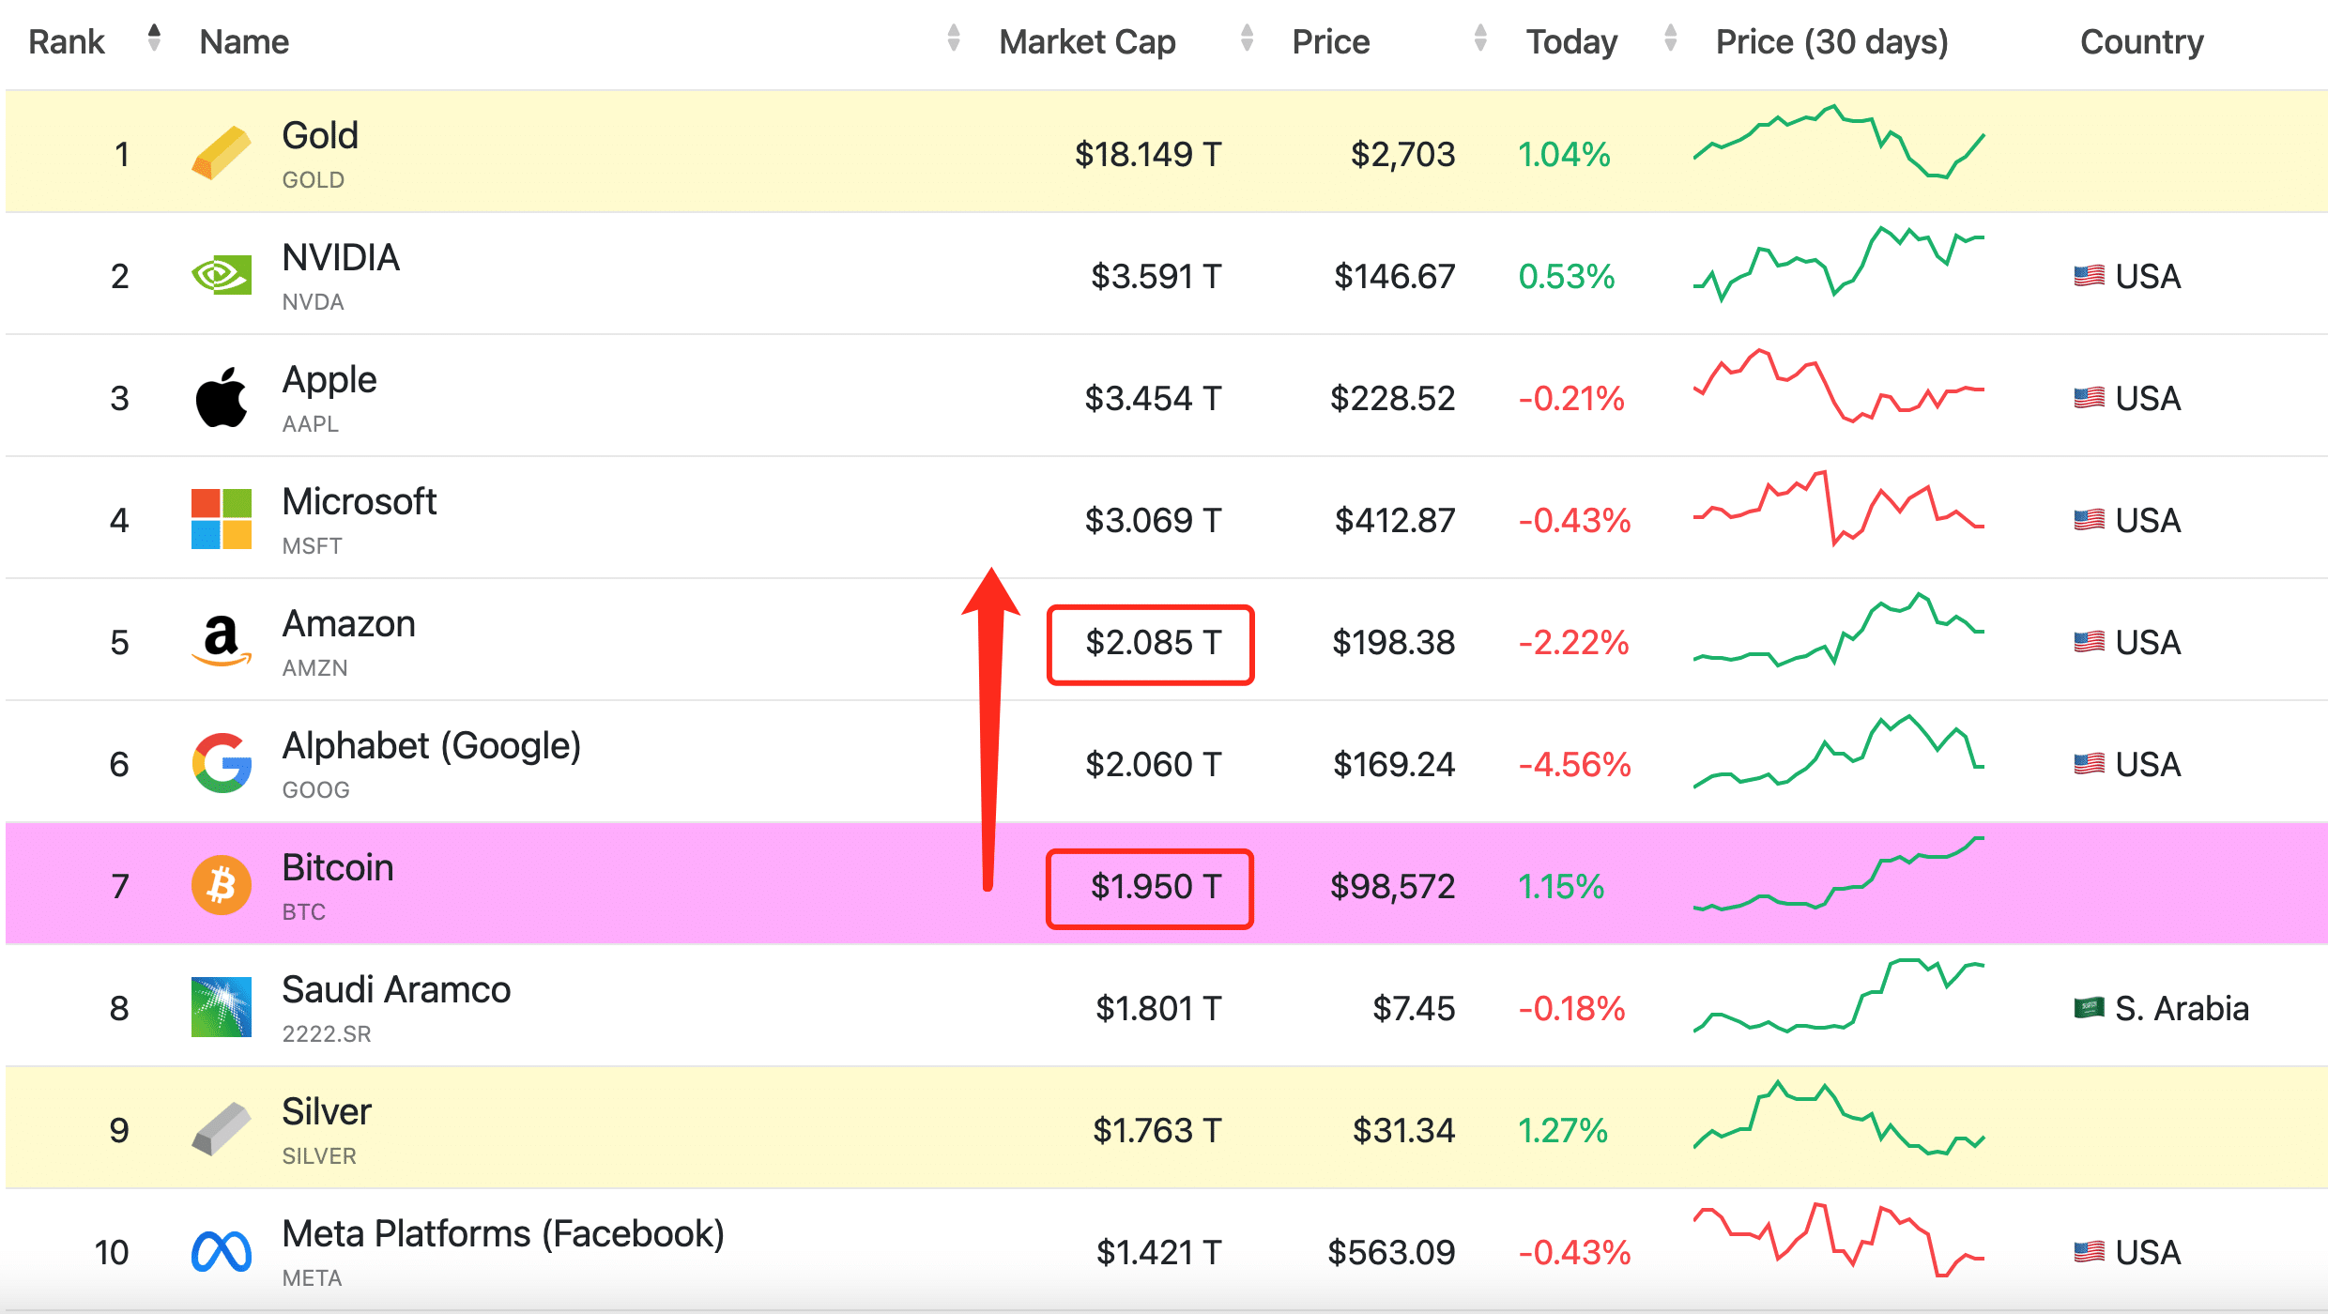
Task: Click the Amazon logo icon
Action: pos(222,641)
